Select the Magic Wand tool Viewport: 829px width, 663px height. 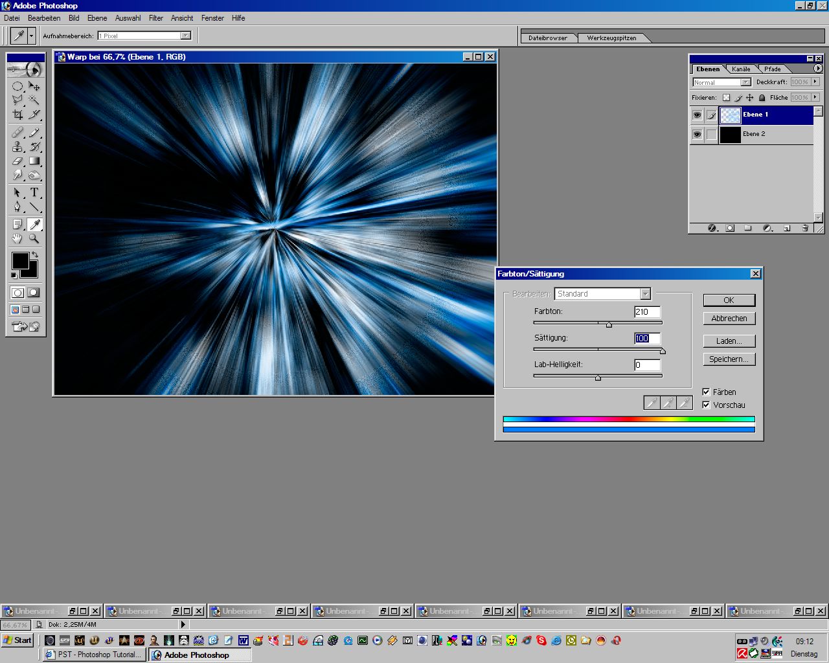pyautogui.click(x=34, y=100)
